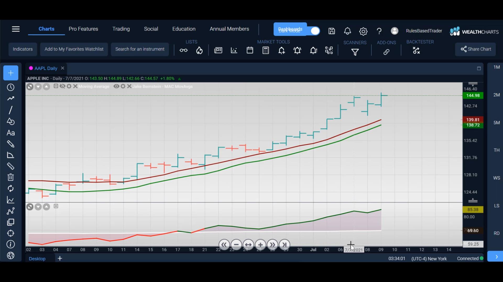Move lower indicator pane up arrow
Screen dimensions: 503x282
click(46, 207)
